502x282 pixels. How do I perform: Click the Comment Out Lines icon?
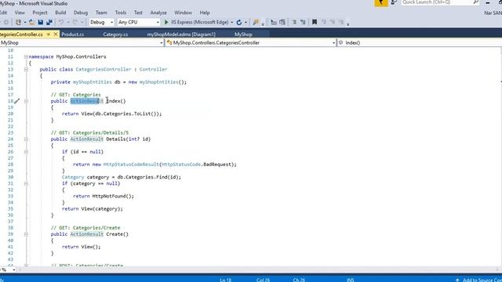[x=294, y=22]
